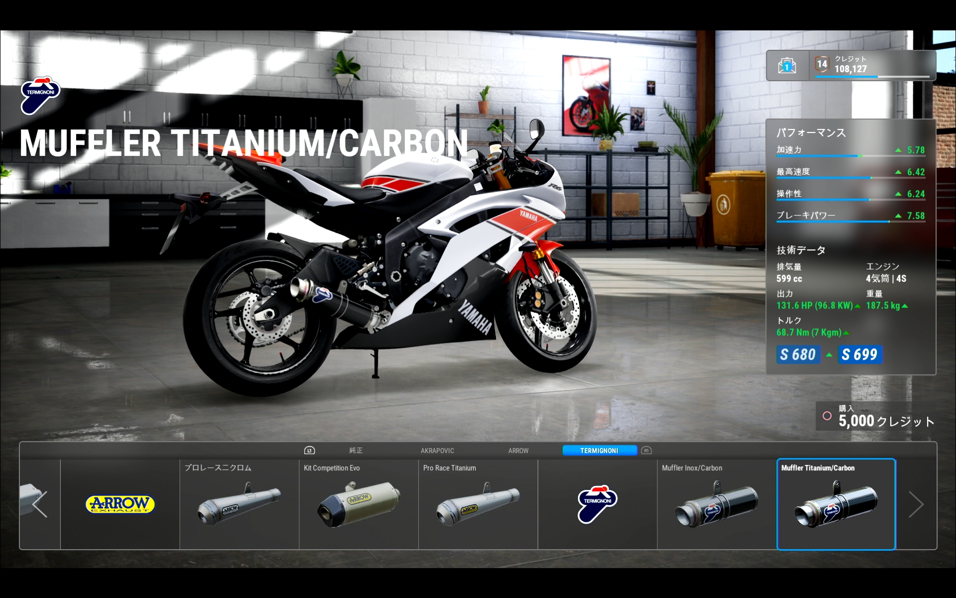This screenshot has height=598, width=956.
Task: Switch to the AKRAPOVIC tab
Action: 437,450
